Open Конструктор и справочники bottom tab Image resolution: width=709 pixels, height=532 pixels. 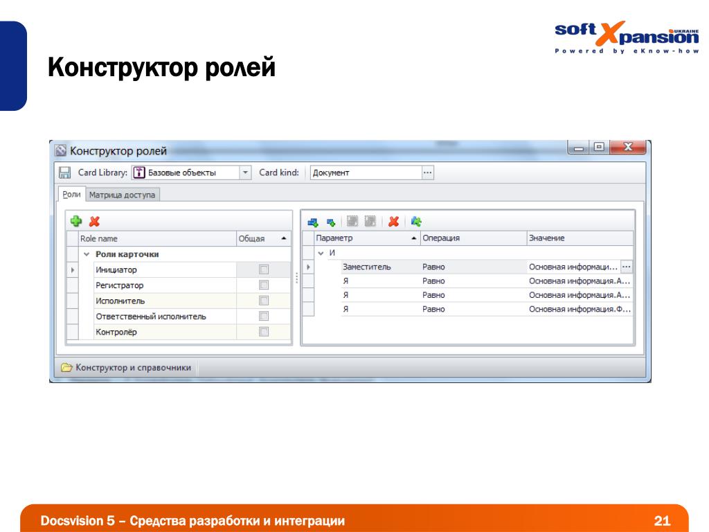click(127, 367)
